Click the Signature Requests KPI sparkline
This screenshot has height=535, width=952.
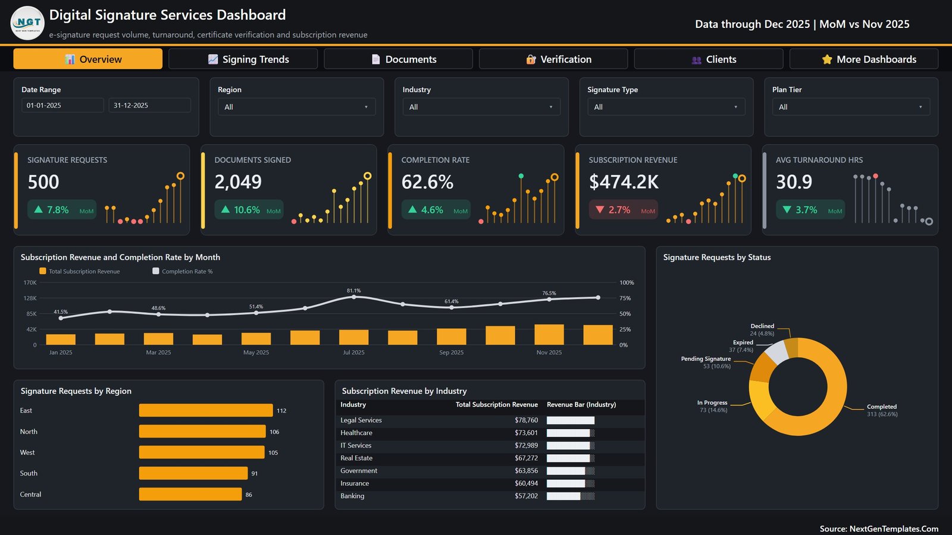(144, 199)
